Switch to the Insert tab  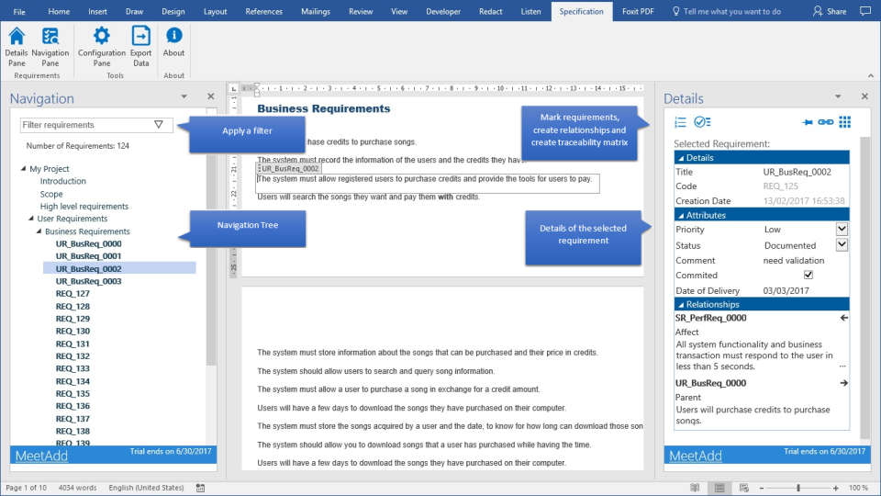(x=97, y=11)
